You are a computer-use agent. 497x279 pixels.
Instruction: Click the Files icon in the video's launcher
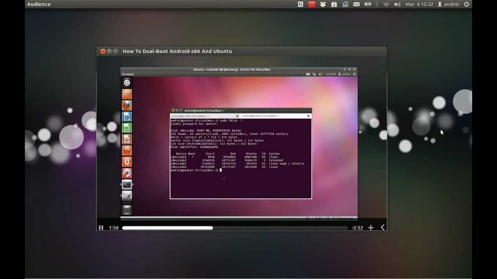127,94
